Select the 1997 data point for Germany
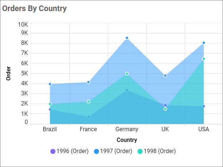The image size is (223, 167). coord(127,38)
